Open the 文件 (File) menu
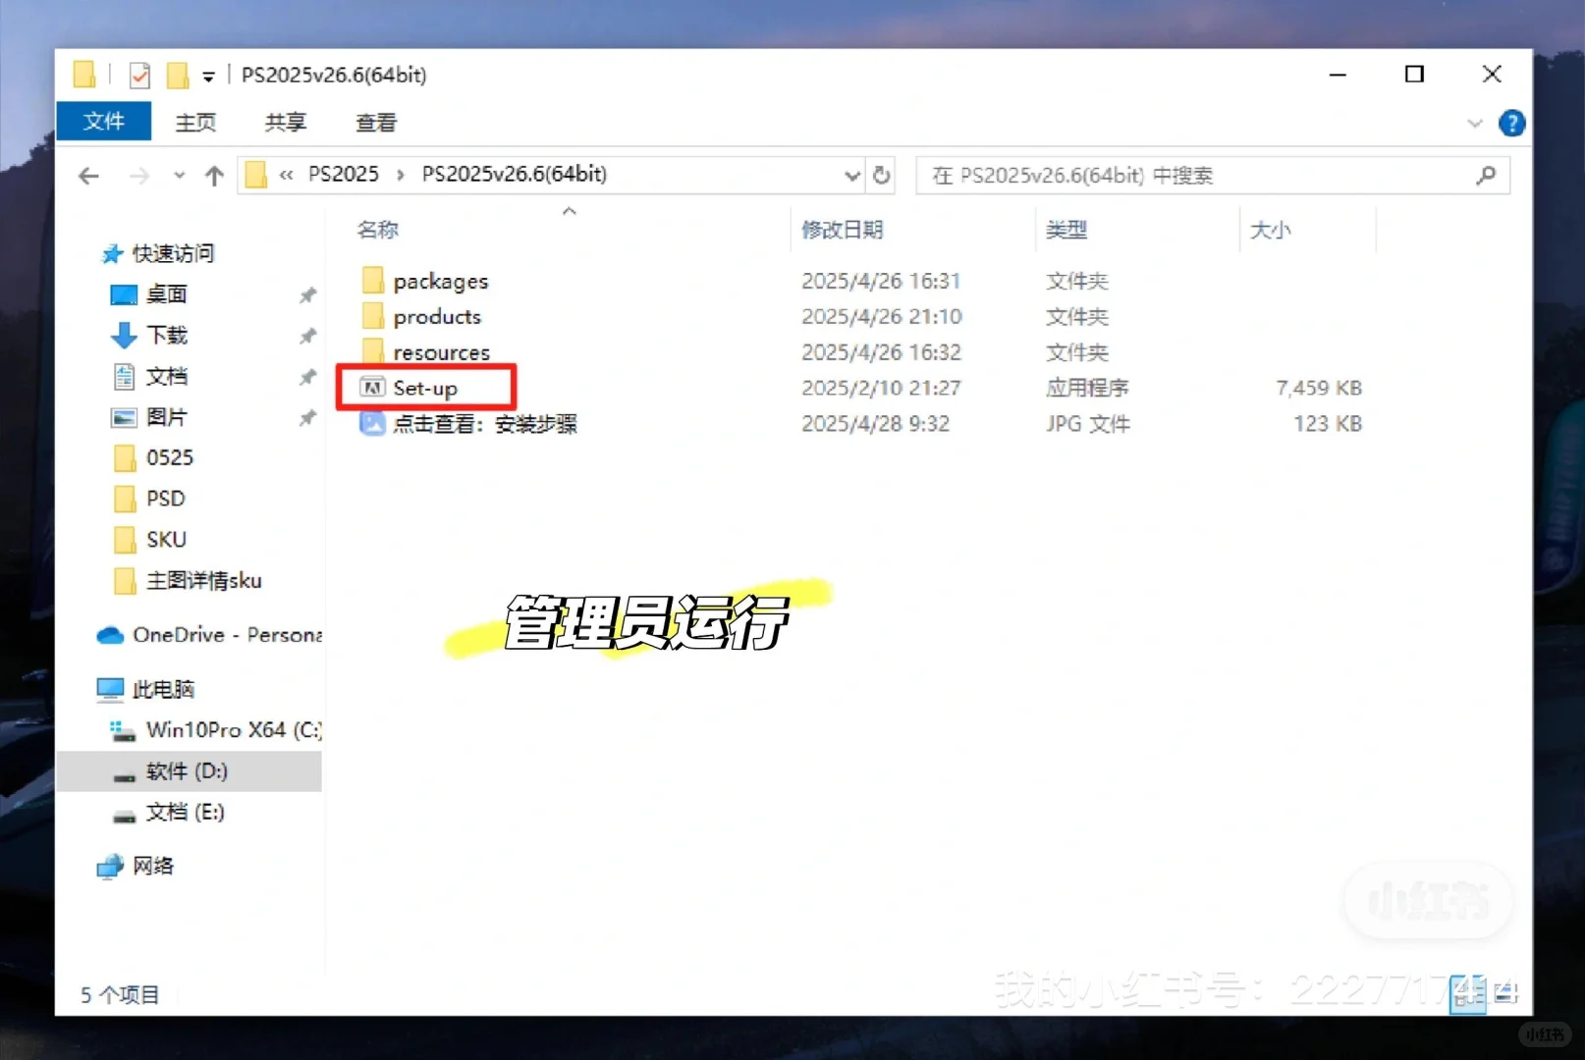The image size is (1585, 1060). pos(104,121)
